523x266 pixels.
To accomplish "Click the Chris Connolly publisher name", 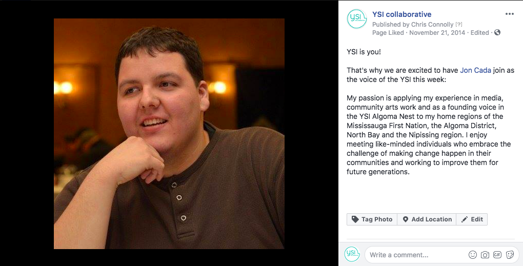I will tap(432, 24).
